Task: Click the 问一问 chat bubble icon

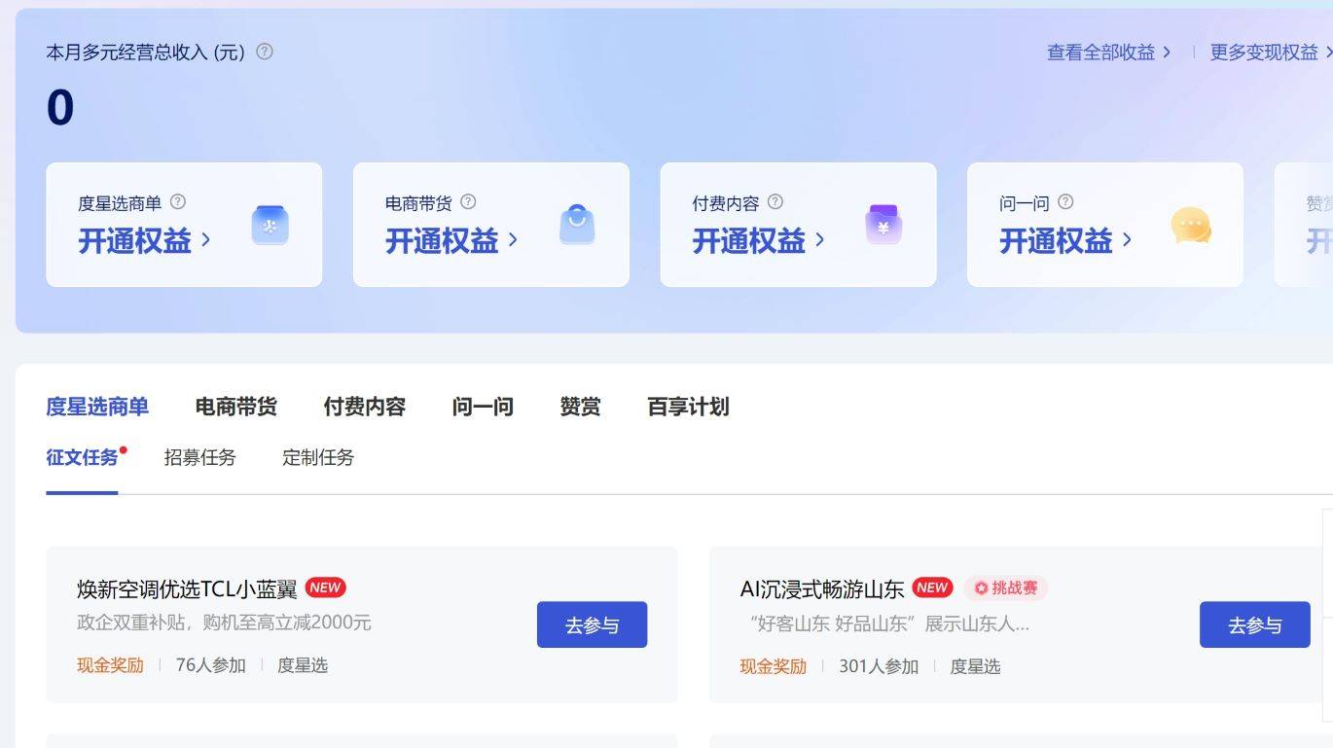Action: tap(1191, 226)
